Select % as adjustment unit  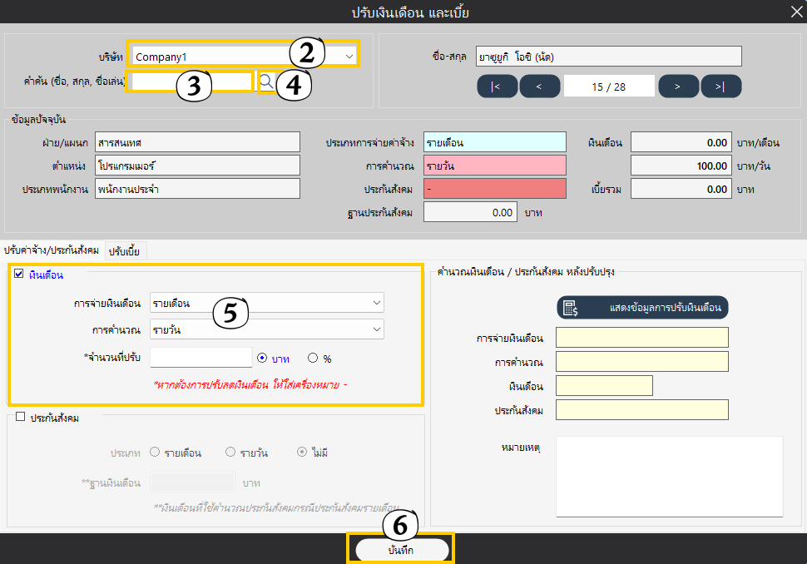pos(313,359)
